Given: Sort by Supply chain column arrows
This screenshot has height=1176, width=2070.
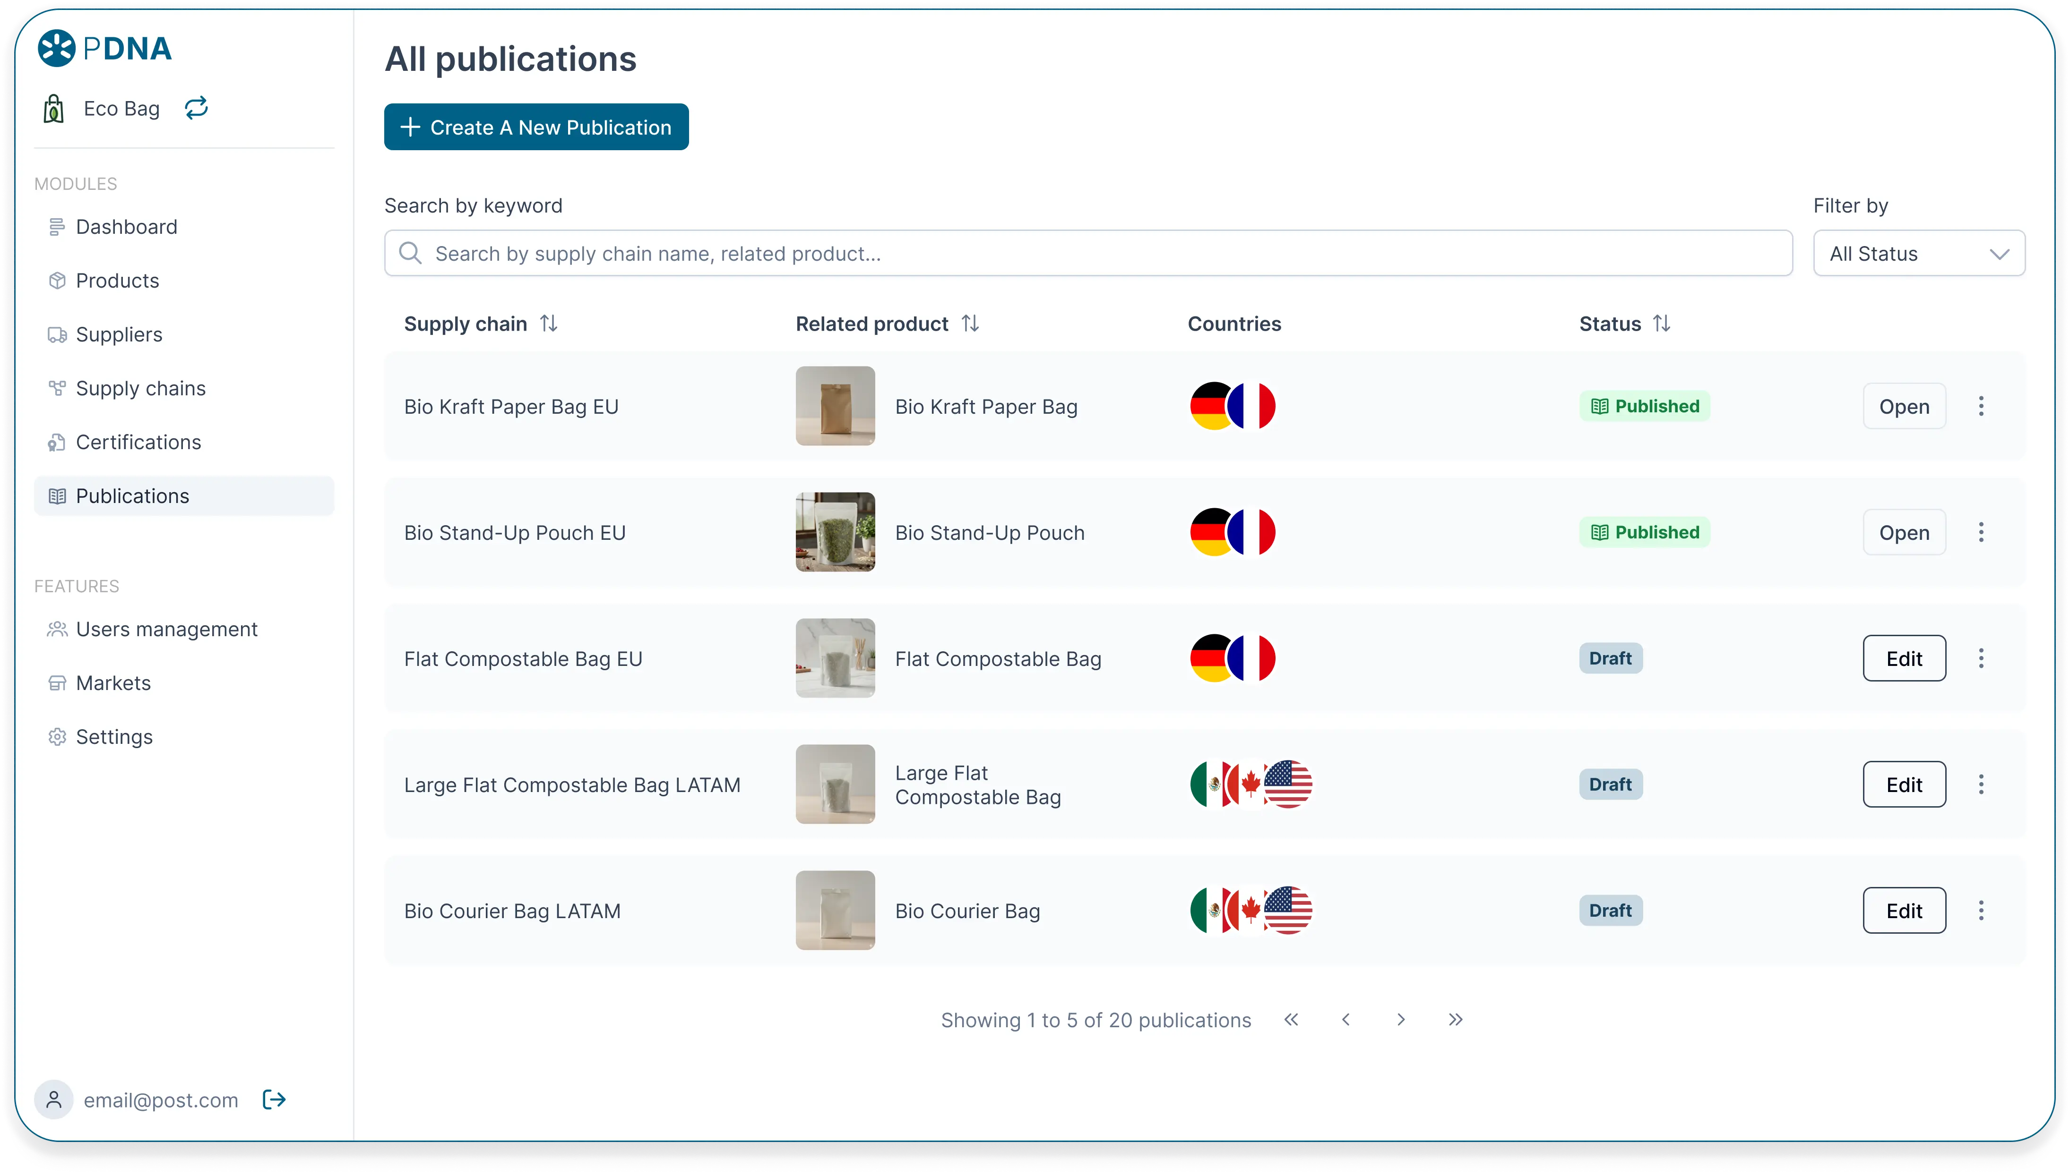Looking at the screenshot, I should coord(549,324).
